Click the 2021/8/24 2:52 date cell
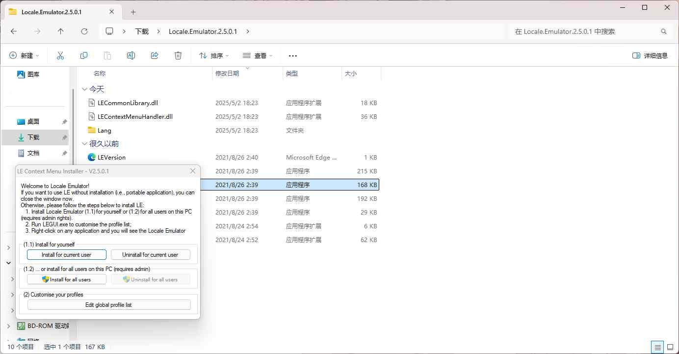Viewport: 679px width, 354px height. point(236,240)
